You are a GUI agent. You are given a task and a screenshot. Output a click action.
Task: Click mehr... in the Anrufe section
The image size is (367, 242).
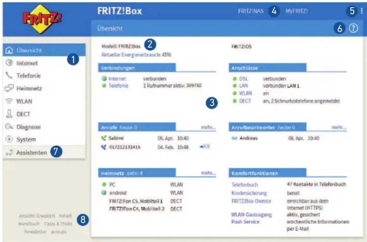208,127
